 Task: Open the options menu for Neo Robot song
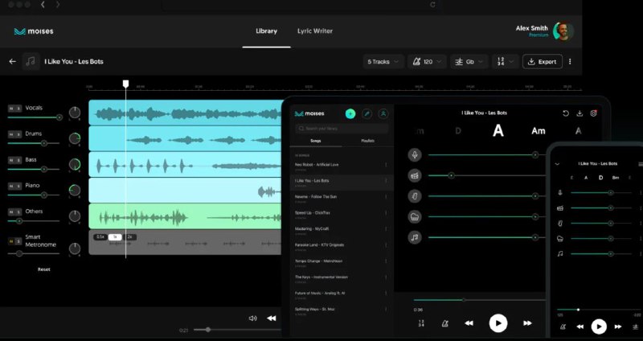(x=386, y=165)
